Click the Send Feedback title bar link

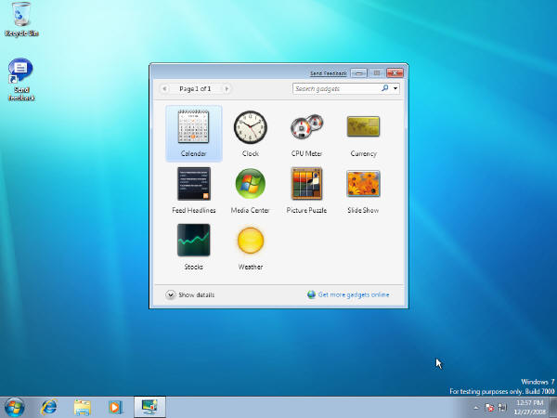[329, 73]
